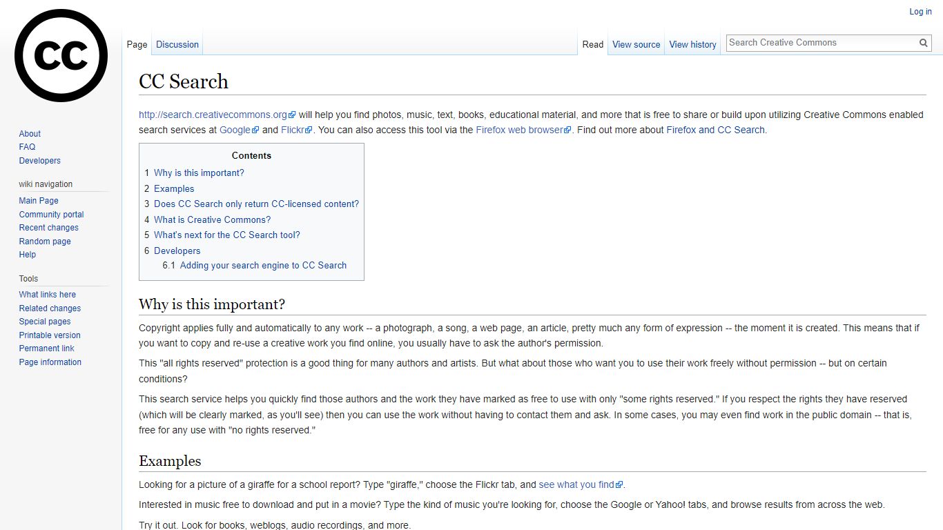
Task: Open the Help link
Action: 28,255
